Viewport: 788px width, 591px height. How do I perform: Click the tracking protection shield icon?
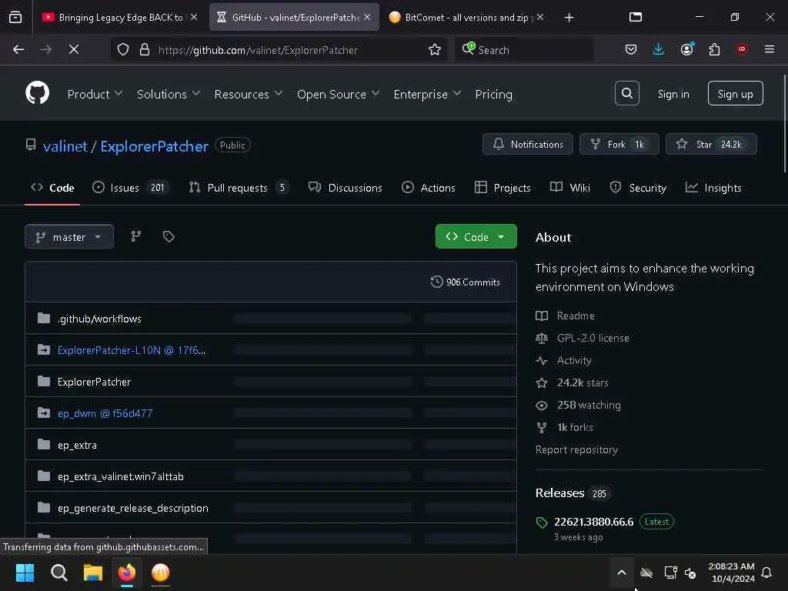tap(123, 49)
